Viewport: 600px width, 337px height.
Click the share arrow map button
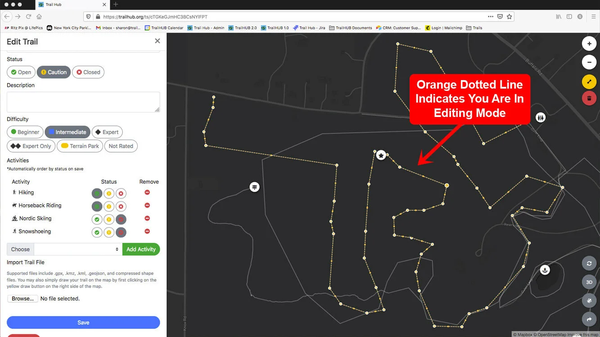(589, 319)
